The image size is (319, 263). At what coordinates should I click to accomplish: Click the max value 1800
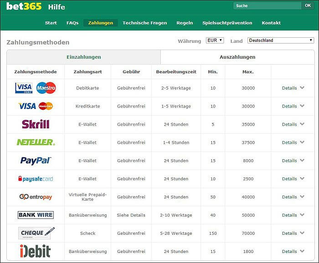(x=248, y=251)
